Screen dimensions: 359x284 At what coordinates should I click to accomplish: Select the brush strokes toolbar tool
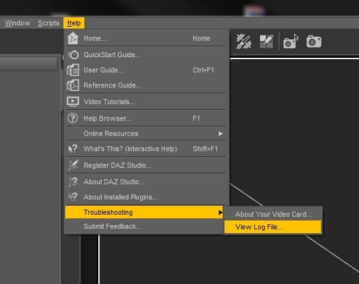point(244,41)
